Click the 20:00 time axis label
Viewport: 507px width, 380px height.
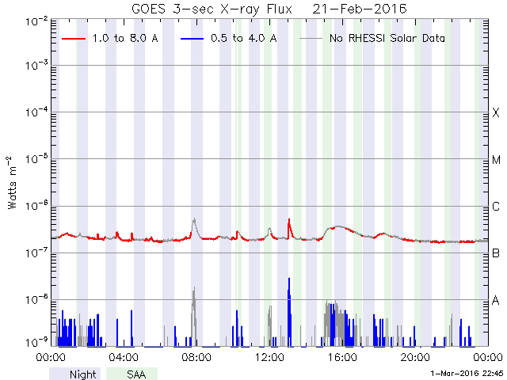click(415, 358)
